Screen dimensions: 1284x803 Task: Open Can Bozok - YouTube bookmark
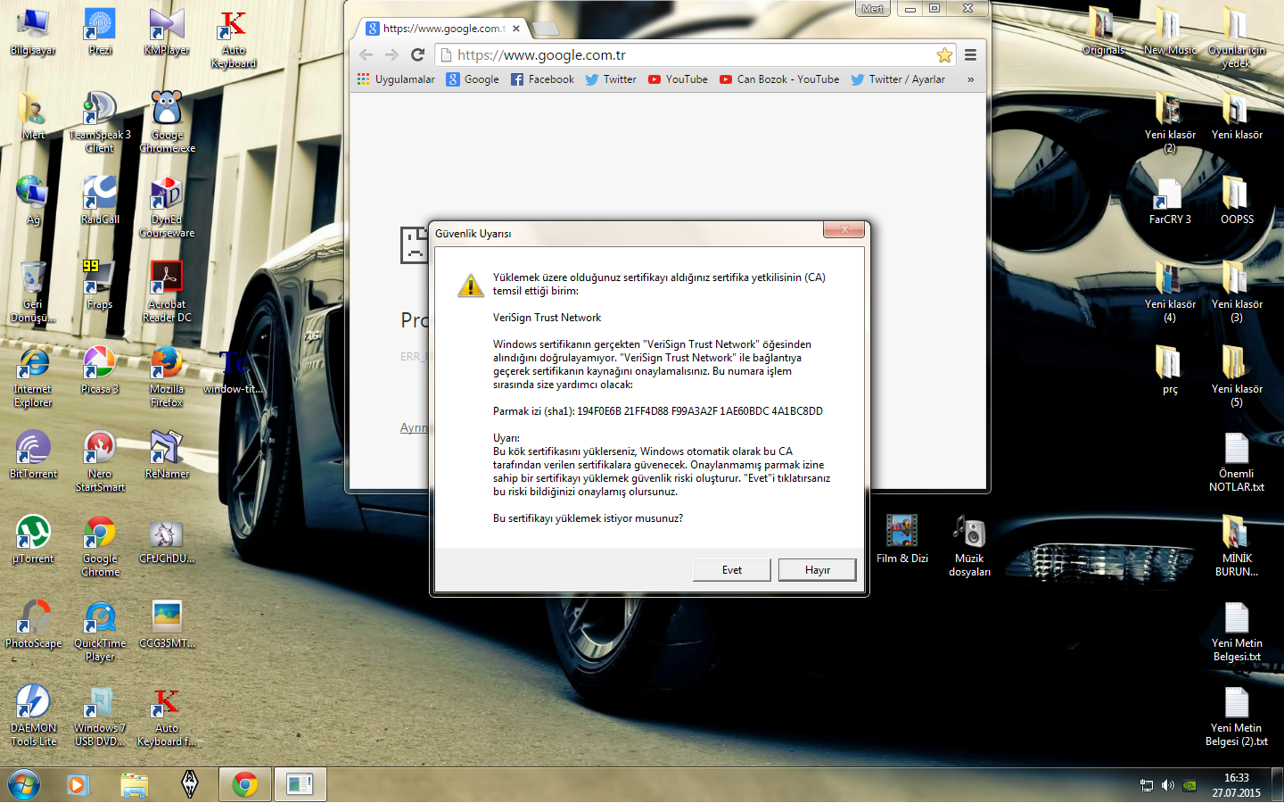tap(779, 79)
